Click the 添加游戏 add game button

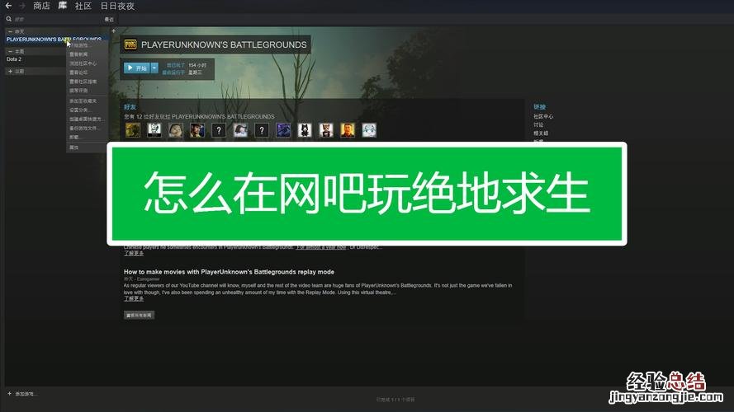tap(22, 394)
